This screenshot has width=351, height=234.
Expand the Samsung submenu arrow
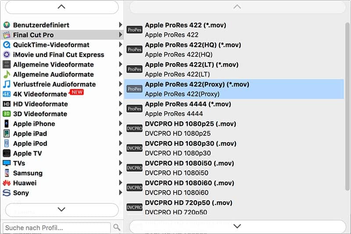120,173
